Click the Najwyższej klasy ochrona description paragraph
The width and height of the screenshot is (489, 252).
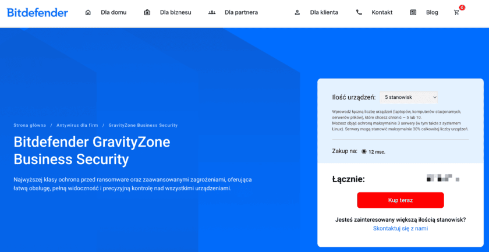click(x=133, y=184)
